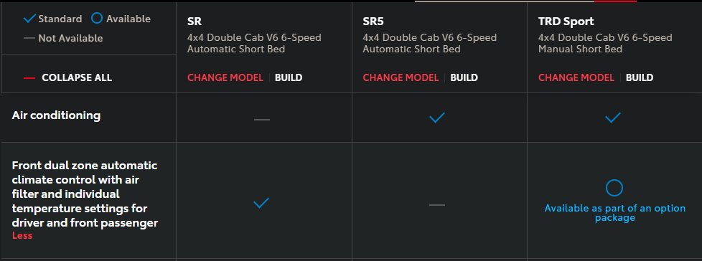Select the Air conditioning row label

click(56, 115)
